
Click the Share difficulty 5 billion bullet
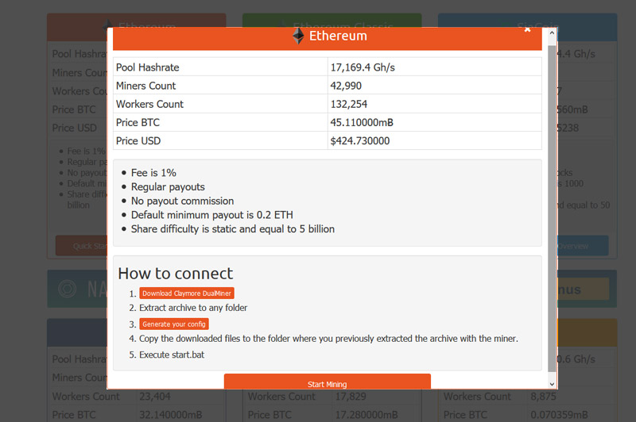[233, 229]
